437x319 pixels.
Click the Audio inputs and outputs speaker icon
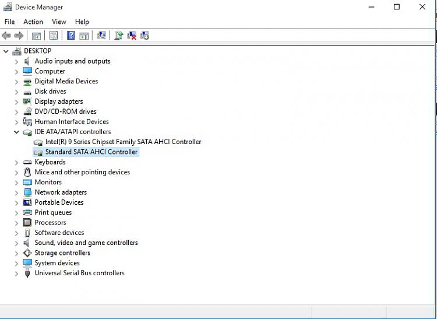point(27,61)
